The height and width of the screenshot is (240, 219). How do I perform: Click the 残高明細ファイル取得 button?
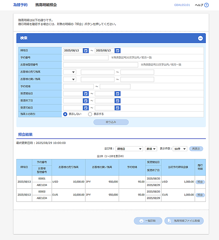pyautogui.click(x=184, y=221)
